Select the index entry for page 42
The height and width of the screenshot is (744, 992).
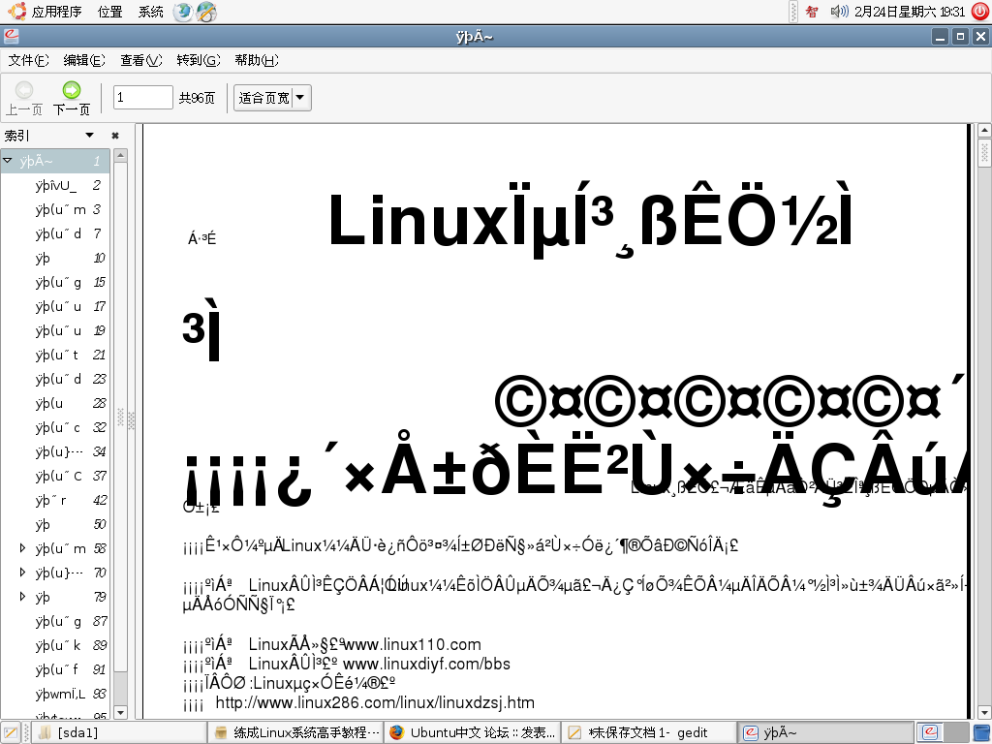[55, 500]
